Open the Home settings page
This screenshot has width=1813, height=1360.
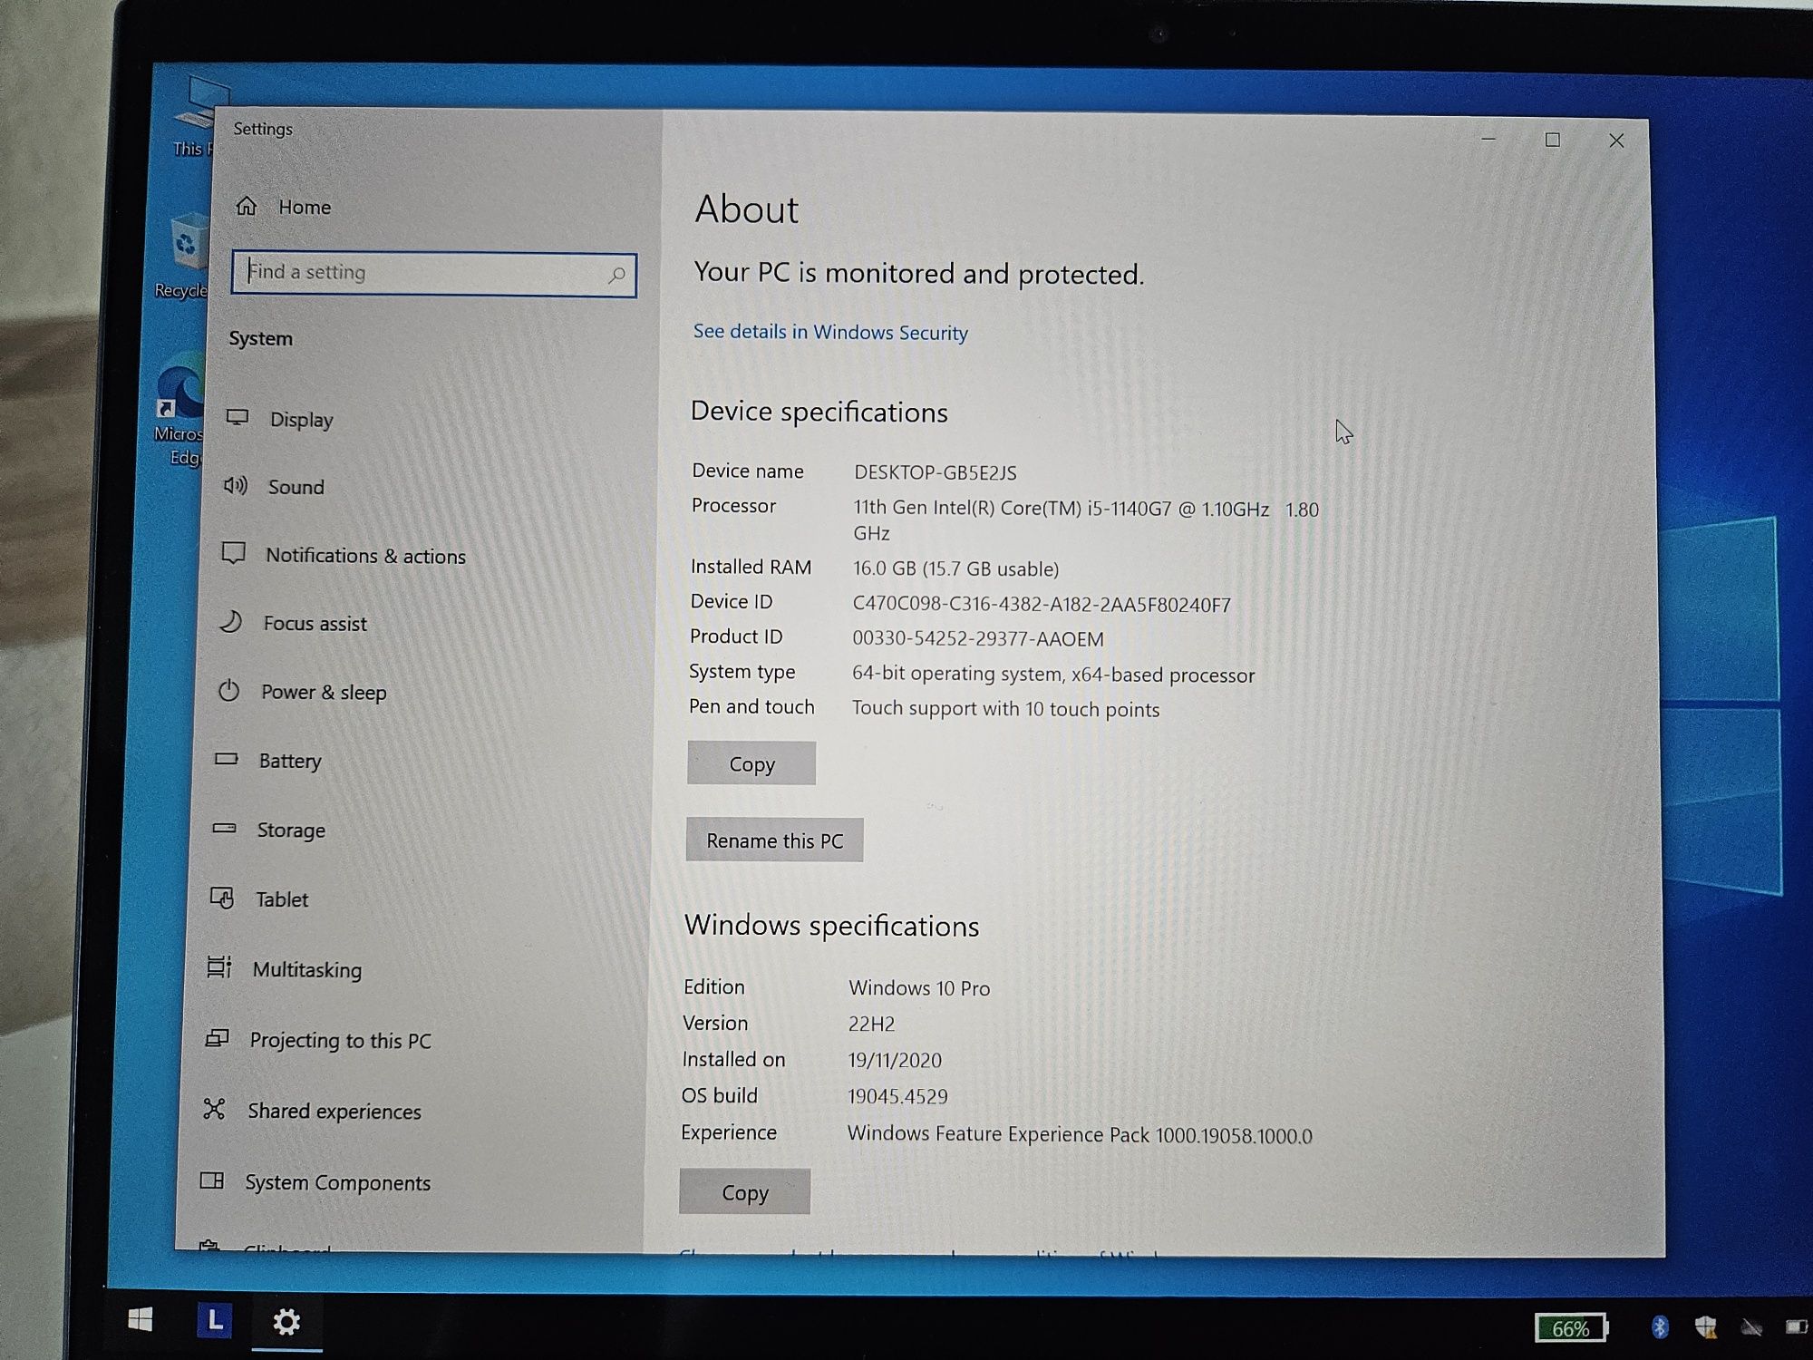285,207
